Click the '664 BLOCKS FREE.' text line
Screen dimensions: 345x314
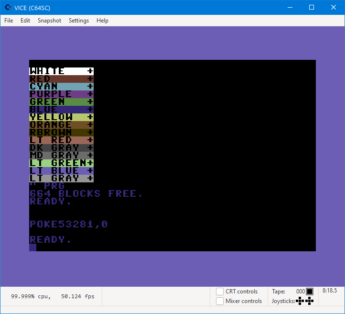[x=86, y=194]
